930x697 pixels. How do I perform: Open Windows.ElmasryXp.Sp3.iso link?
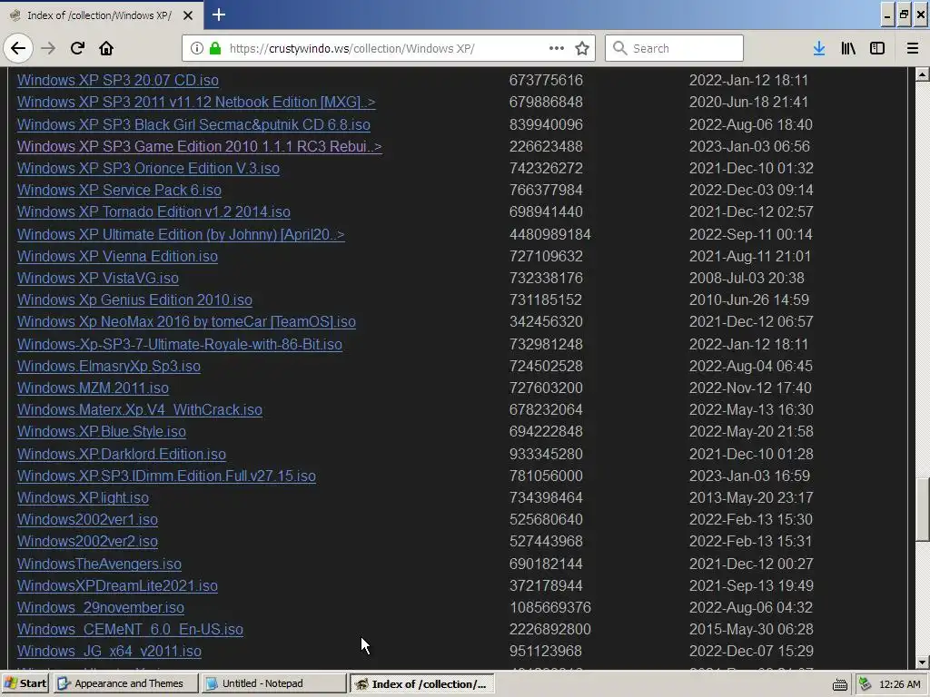pos(109,367)
